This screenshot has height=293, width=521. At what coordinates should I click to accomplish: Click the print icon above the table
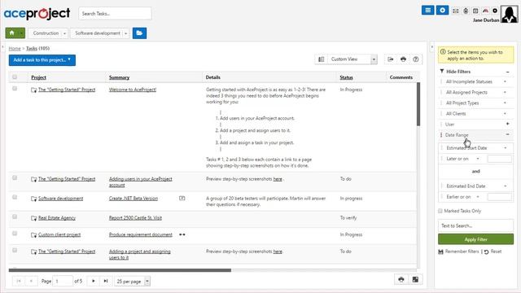coord(403,59)
